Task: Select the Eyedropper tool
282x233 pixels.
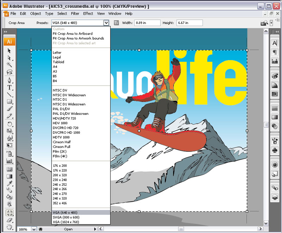Action: [10, 183]
